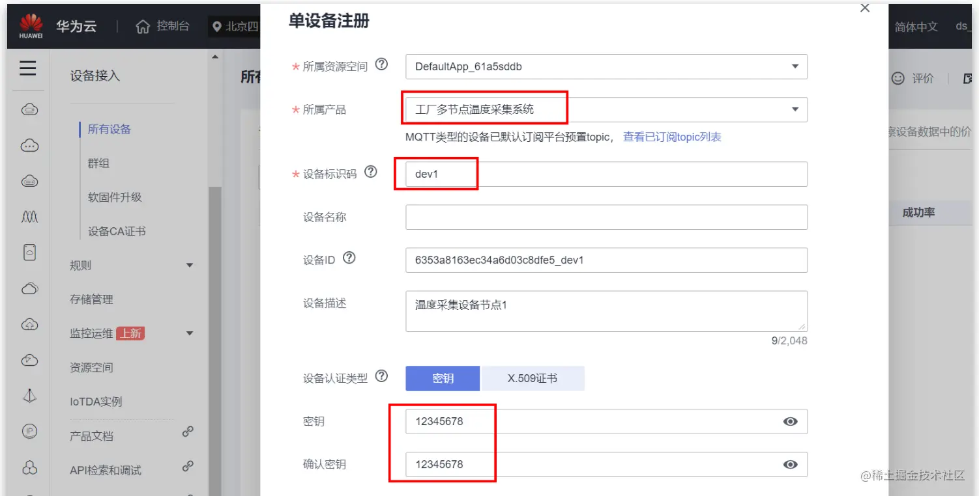Click the 确认密钥 input field
This screenshot has height=496, width=979.
(606, 465)
